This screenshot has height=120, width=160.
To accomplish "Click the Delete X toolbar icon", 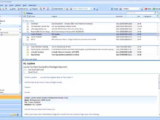I will (x=6, y=9).
